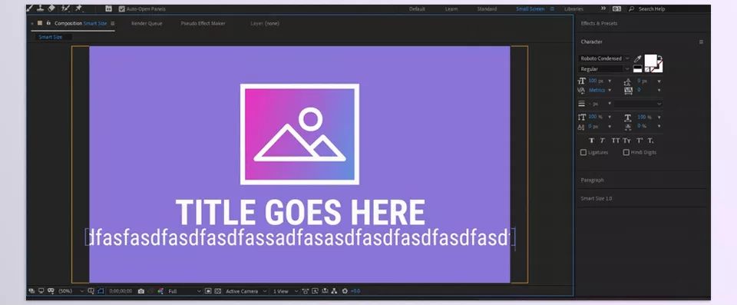Image resolution: width=737 pixels, height=305 pixels.
Task: Open the Effects & Presets panel
Action: coord(599,24)
